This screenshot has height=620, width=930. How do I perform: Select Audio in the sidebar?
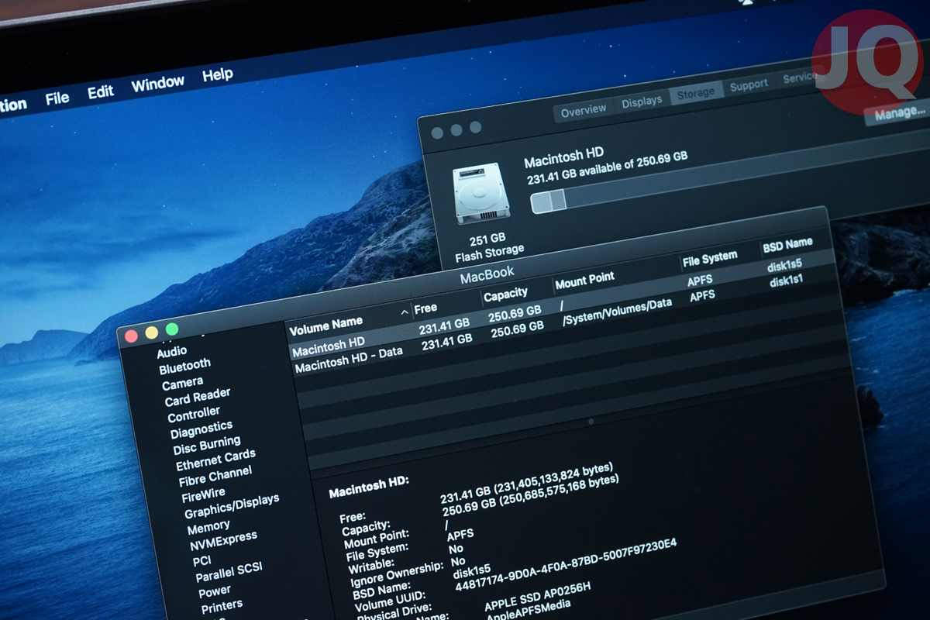coord(172,352)
